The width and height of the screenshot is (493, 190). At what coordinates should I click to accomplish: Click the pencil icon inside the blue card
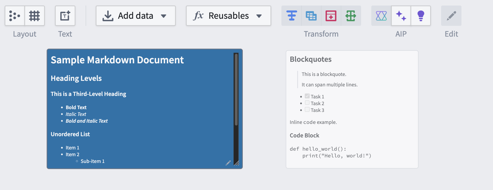point(228,163)
